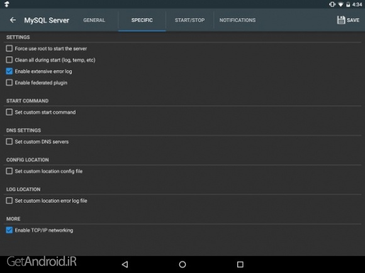Check Set custom location config file
Image resolution: width=365 pixels, height=273 pixels.
click(x=9, y=171)
